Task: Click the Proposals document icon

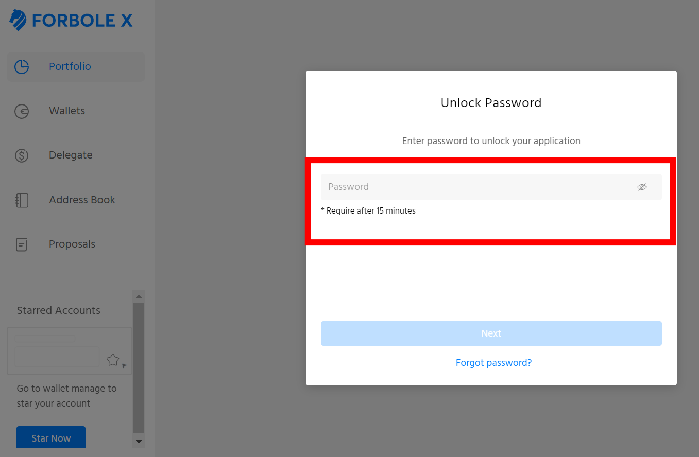Action: point(22,244)
